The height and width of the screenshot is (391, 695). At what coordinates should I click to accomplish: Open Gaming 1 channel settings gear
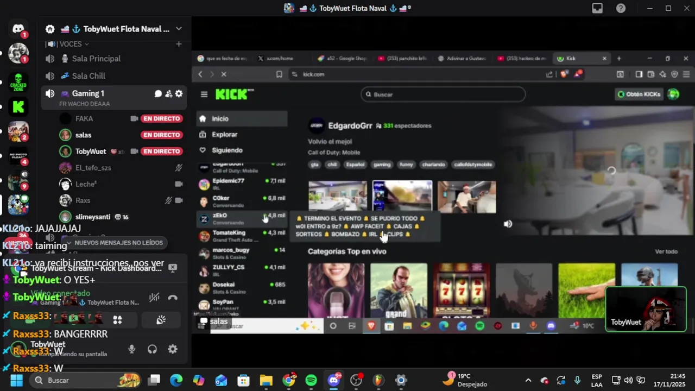click(179, 93)
